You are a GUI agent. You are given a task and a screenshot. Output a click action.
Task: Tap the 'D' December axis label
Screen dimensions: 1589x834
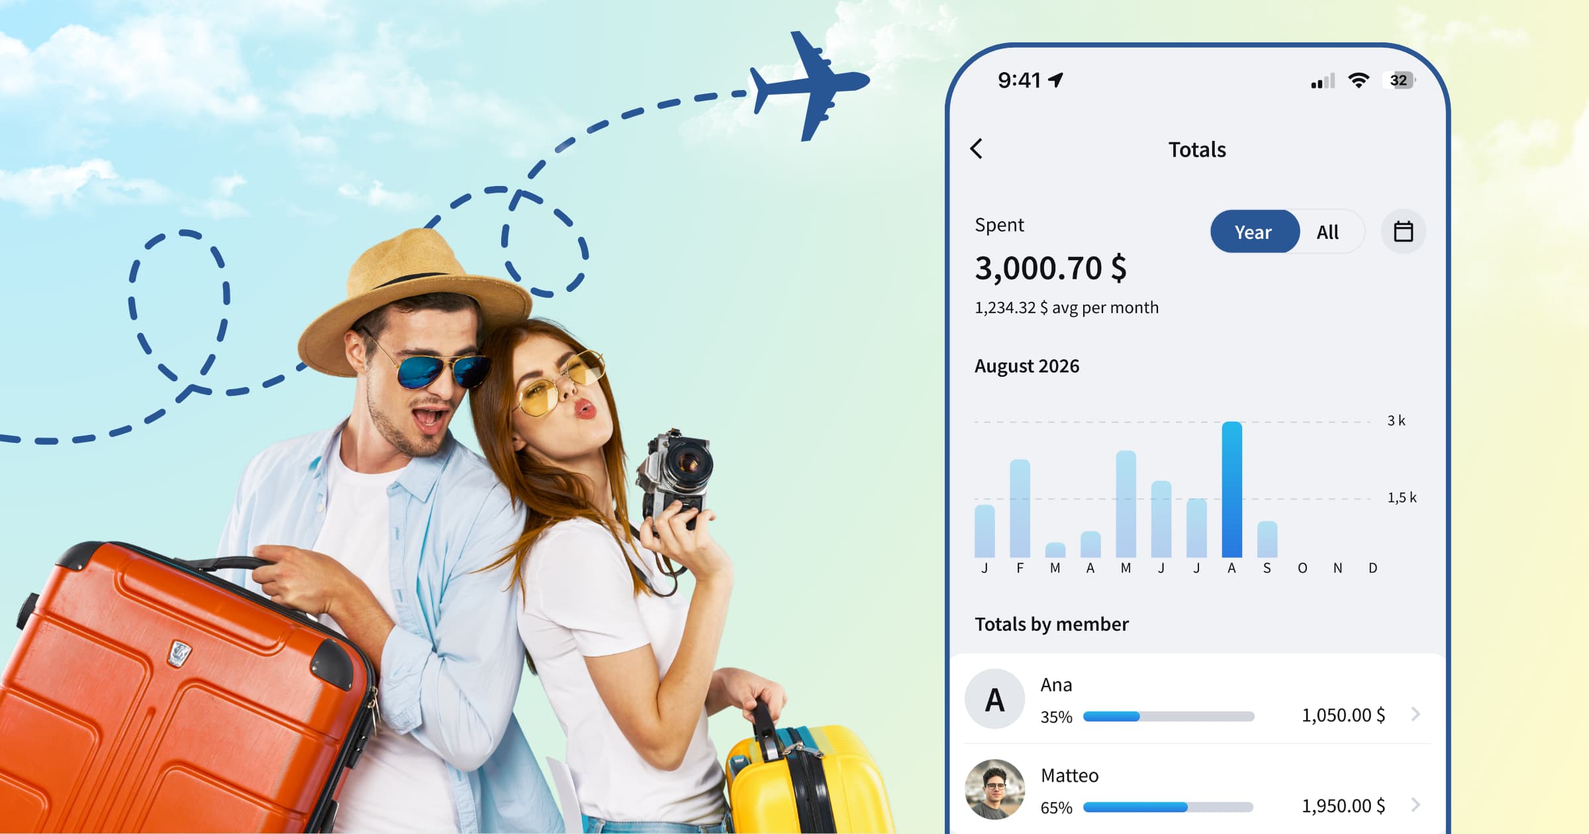[x=1373, y=568]
